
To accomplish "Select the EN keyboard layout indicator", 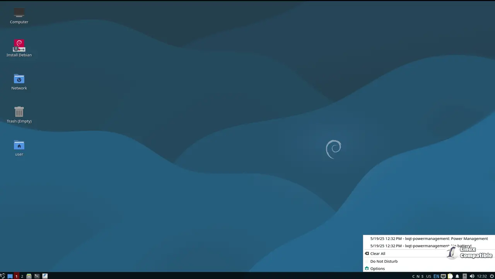I will [436, 276].
